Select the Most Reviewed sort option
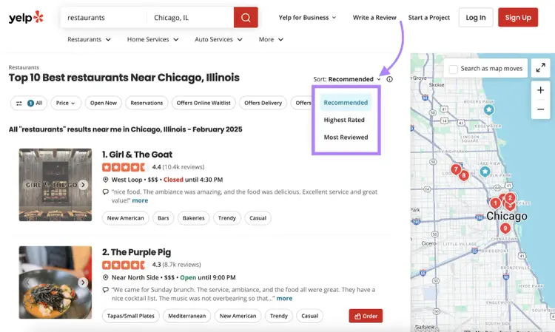555x332 pixels. coord(346,138)
